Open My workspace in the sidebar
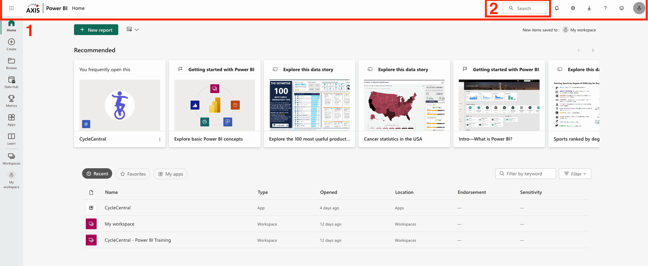648x266 pixels. point(11,180)
